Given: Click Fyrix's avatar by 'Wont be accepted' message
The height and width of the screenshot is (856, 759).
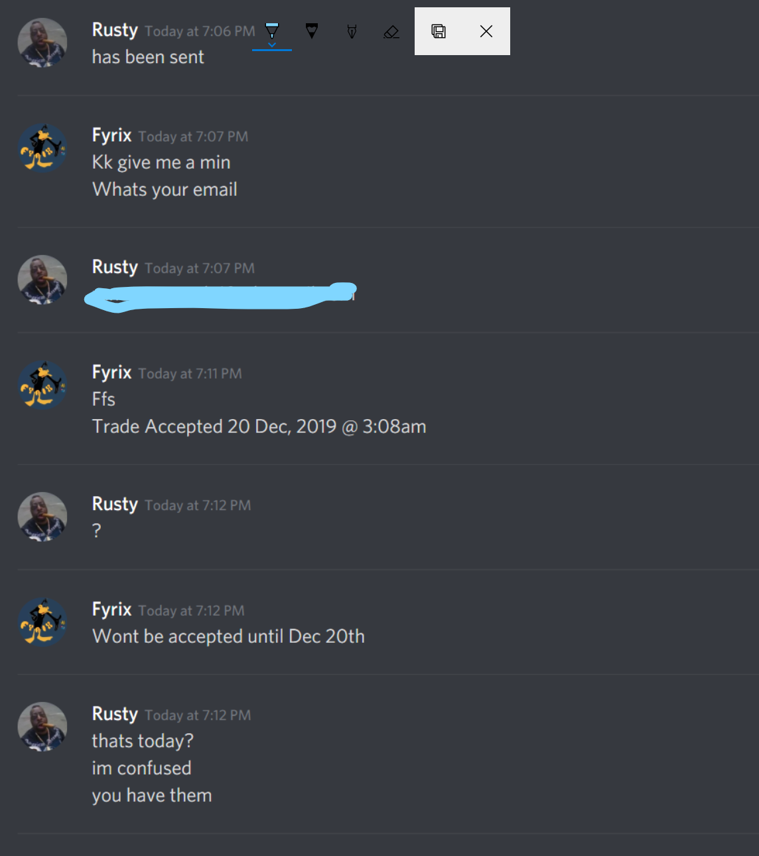Looking at the screenshot, I should [42, 622].
